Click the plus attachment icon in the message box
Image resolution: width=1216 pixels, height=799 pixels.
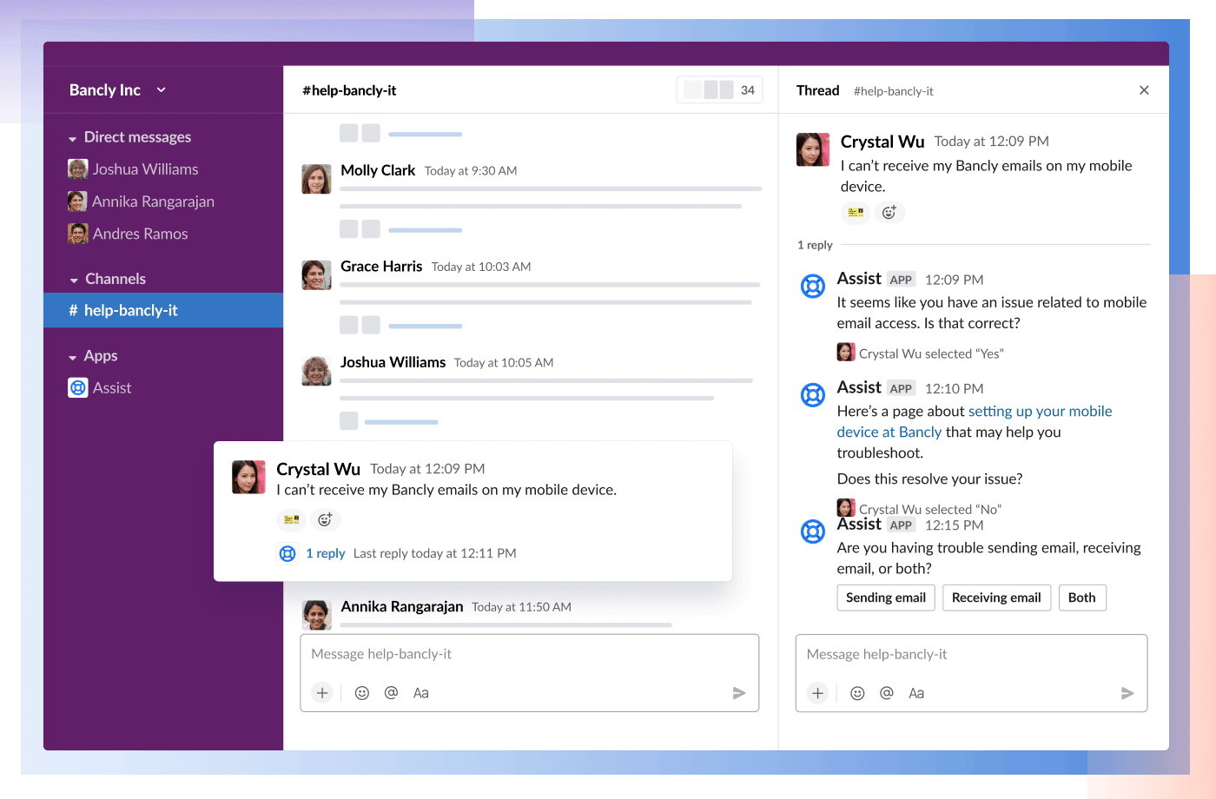pyautogui.click(x=322, y=692)
